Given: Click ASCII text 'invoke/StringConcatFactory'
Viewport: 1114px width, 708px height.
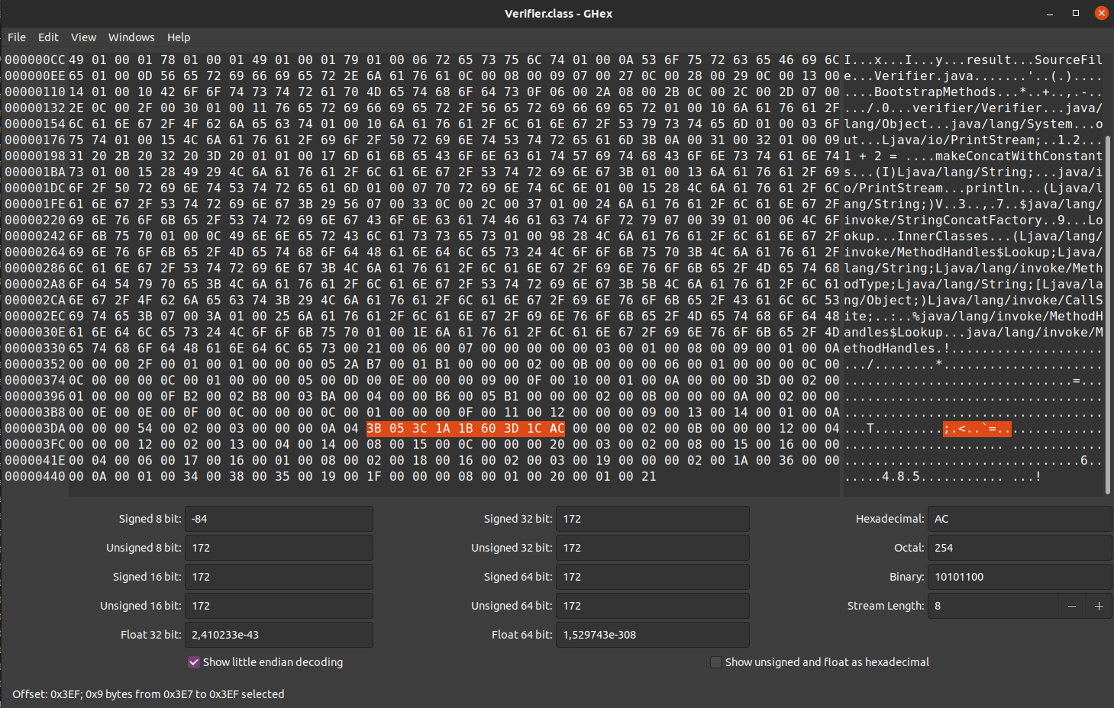Looking at the screenshot, I should [943, 220].
